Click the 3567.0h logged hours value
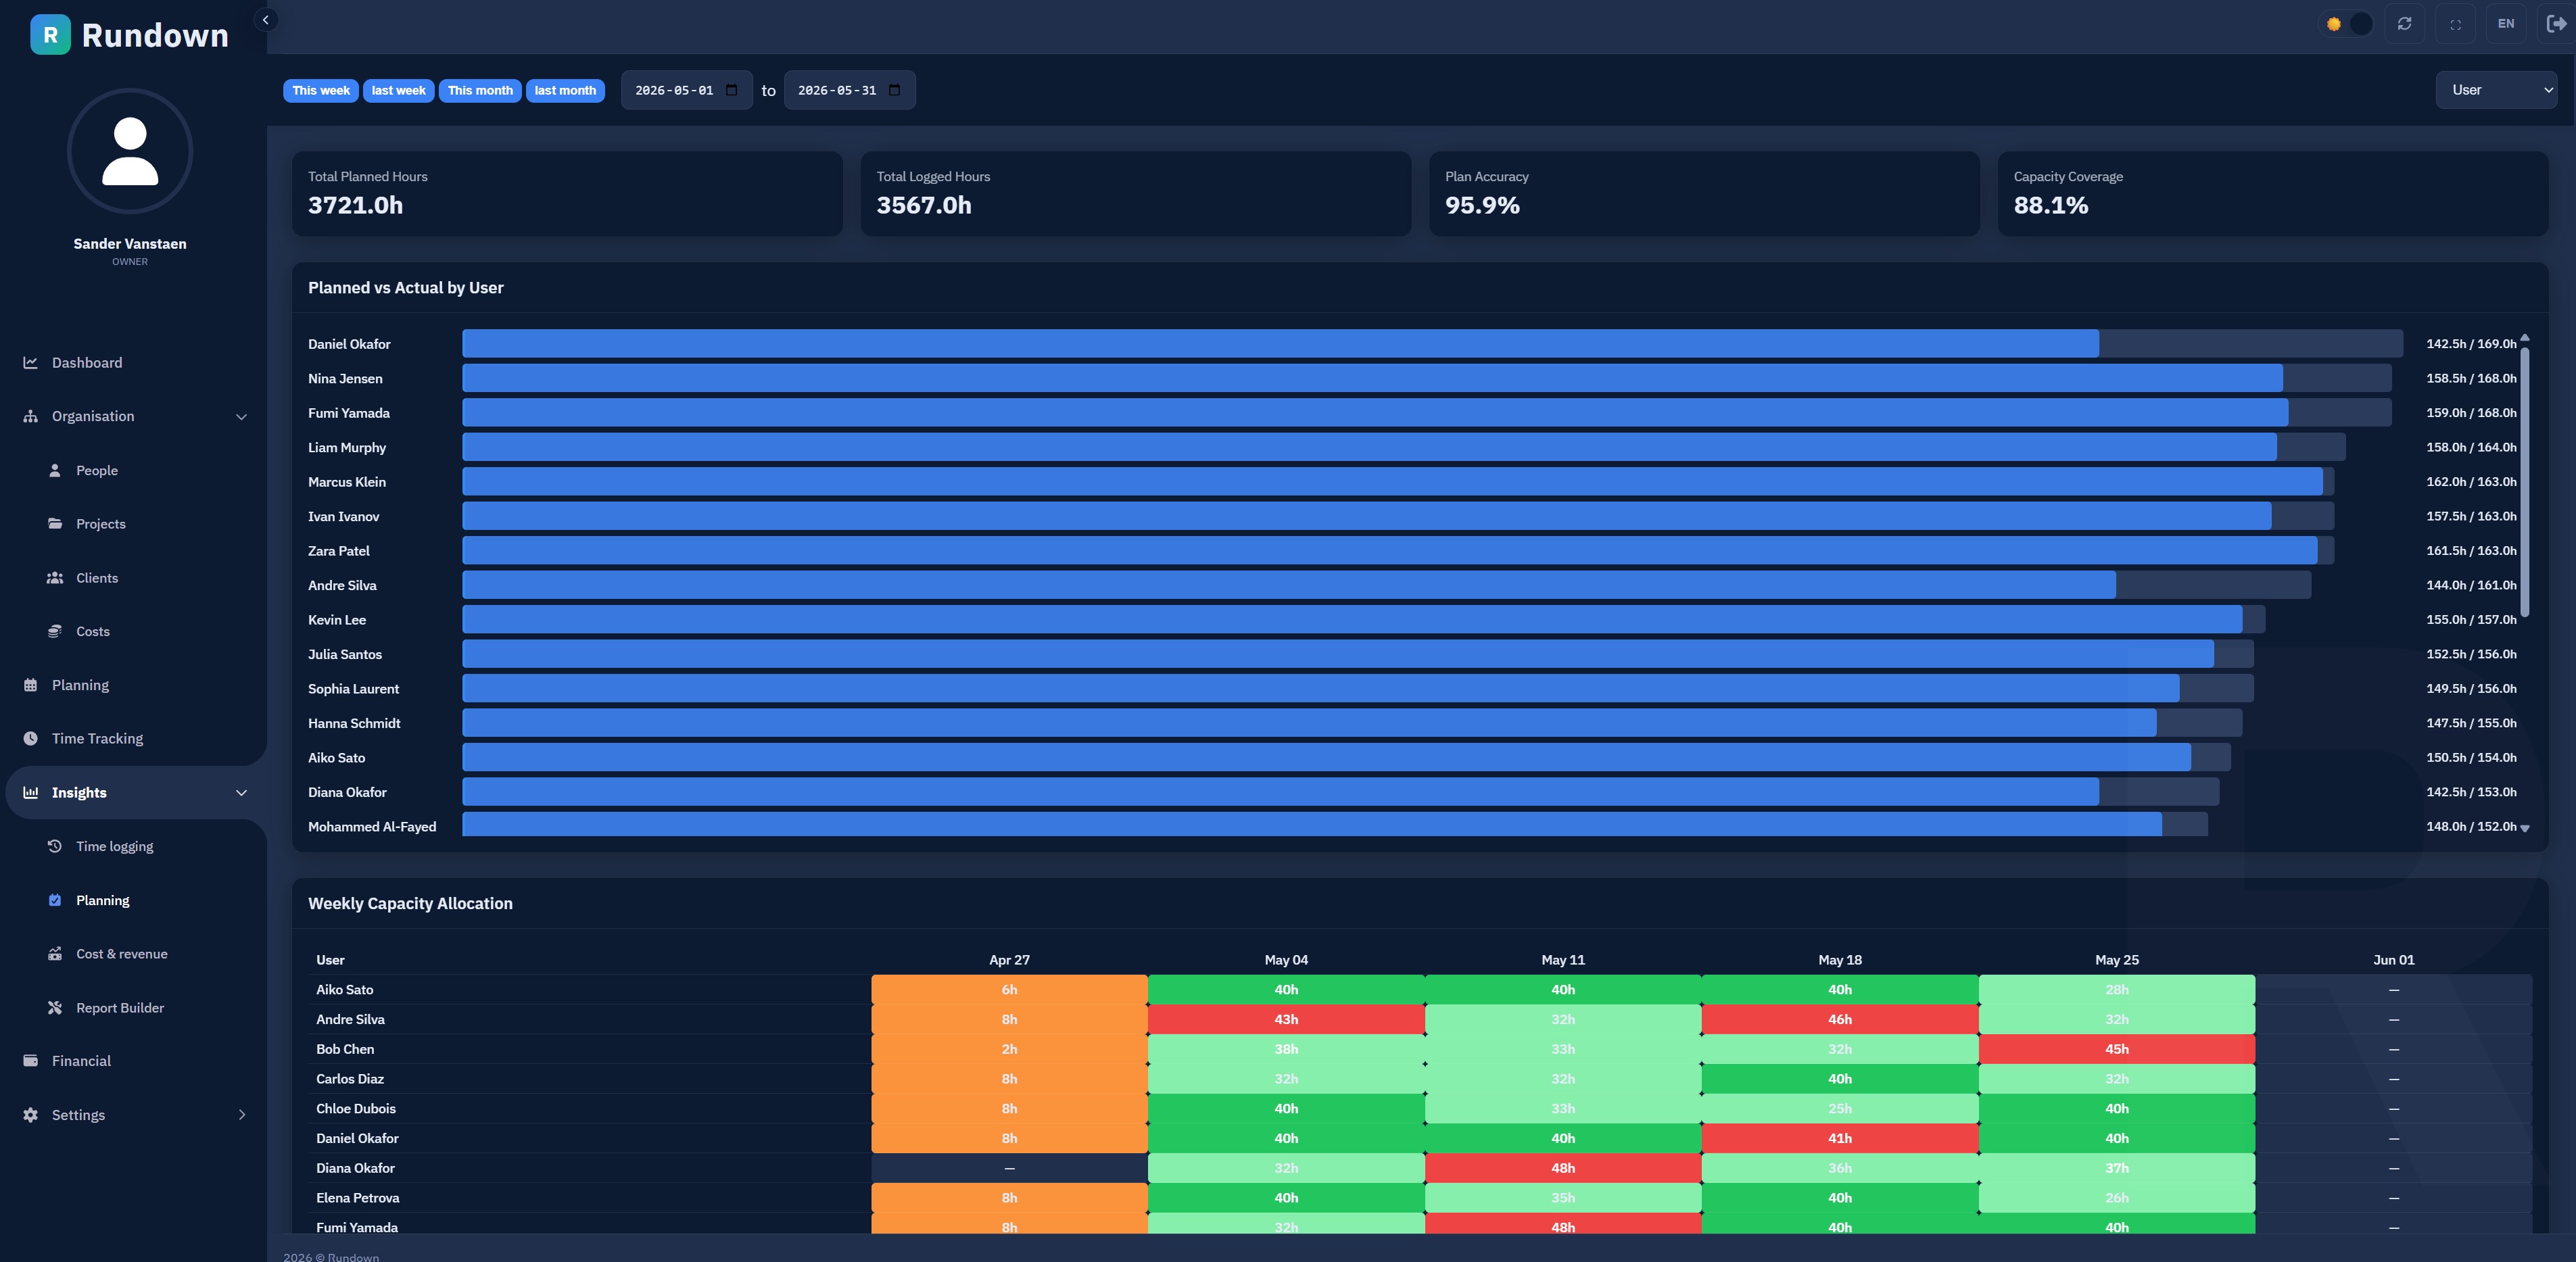Image resolution: width=2576 pixels, height=1262 pixels. 924,206
